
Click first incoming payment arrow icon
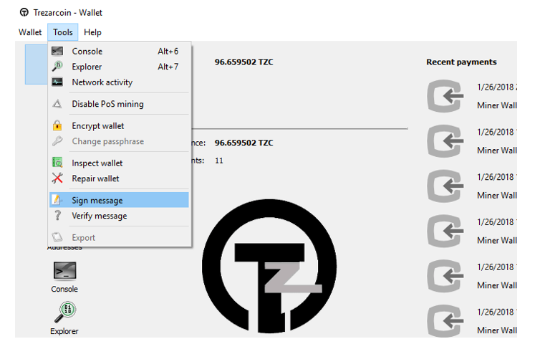[445, 96]
